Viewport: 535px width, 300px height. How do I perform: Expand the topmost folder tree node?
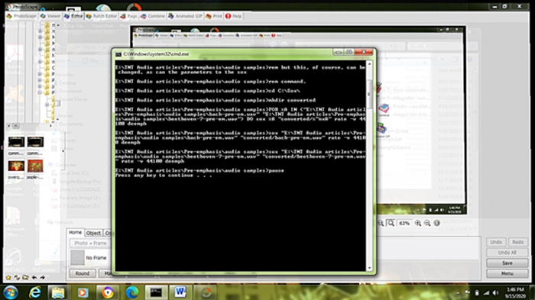41,31
